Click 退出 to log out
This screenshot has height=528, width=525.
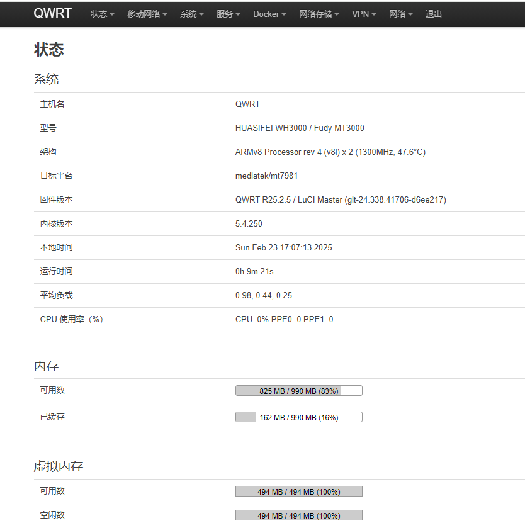tap(434, 14)
